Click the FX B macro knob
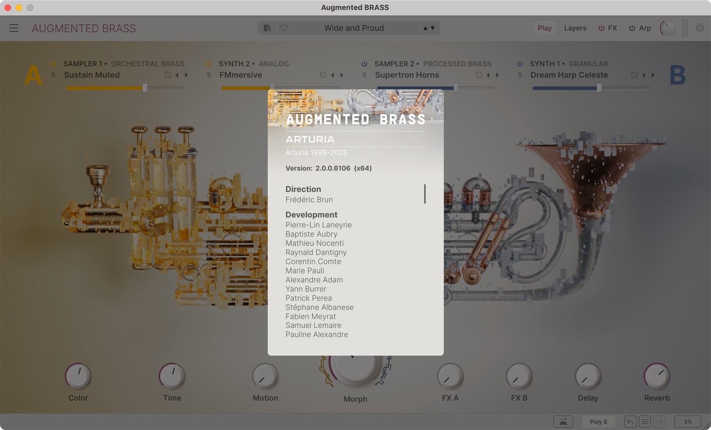 pos(519,376)
